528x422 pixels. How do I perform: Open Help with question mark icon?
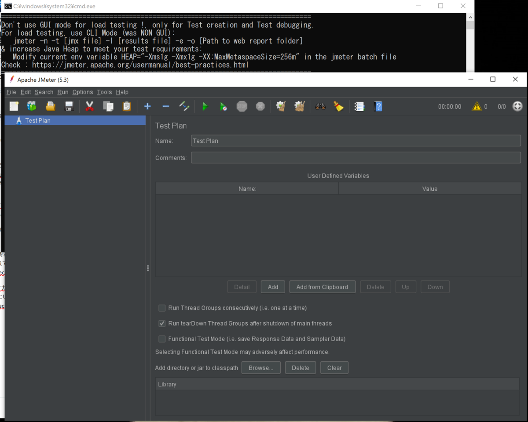pyautogui.click(x=378, y=106)
